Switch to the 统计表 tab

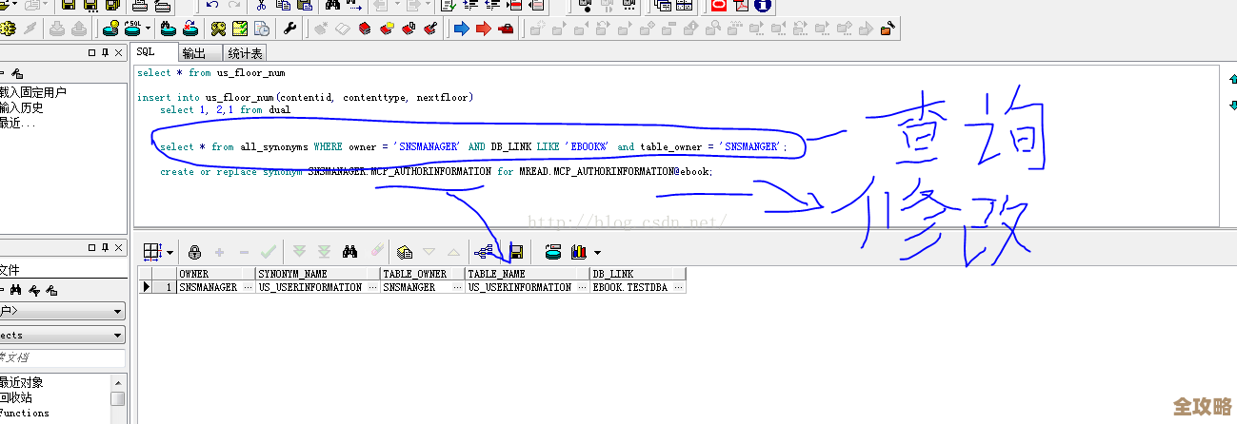245,53
